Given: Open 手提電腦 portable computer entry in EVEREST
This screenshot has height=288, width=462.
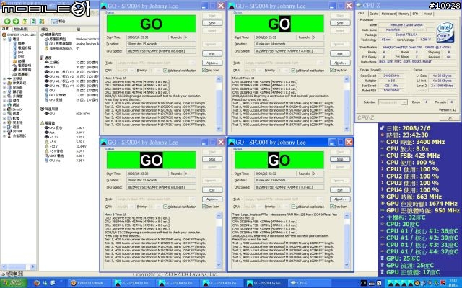Looking at the screenshot, I should tap(22, 70).
